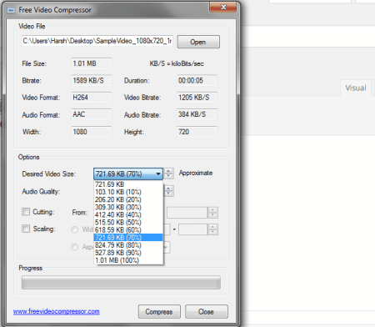Click the Close button at bottom
Screen dimensions: 375x327
click(x=207, y=312)
